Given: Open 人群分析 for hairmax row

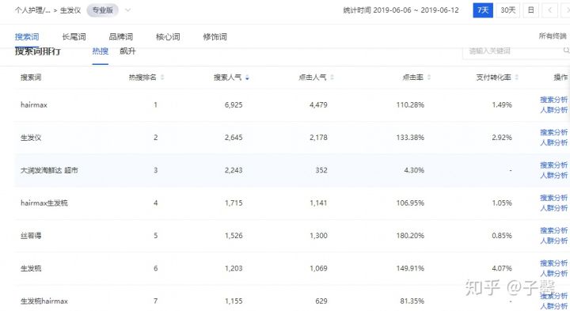Looking at the screenshot, I should tap(553, 110).
